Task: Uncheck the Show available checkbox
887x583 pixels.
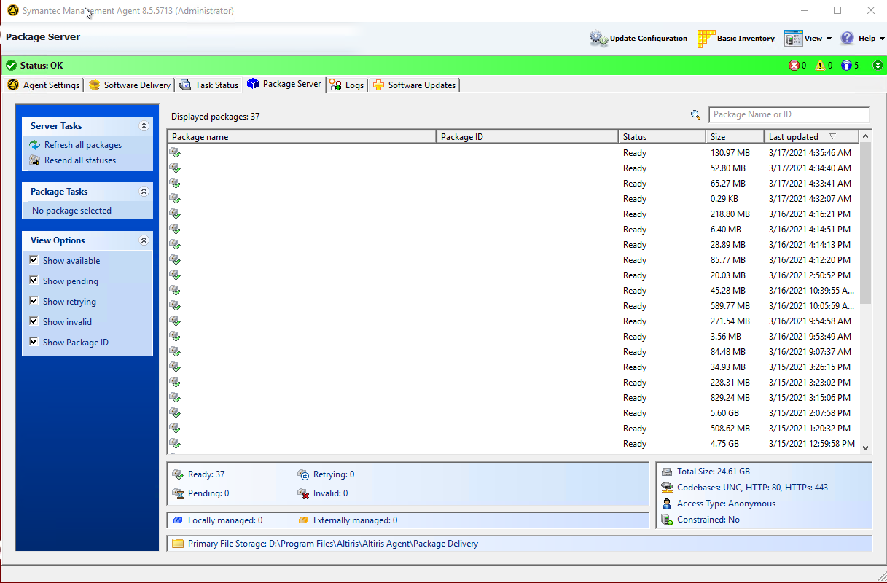Action: point(34,260)
